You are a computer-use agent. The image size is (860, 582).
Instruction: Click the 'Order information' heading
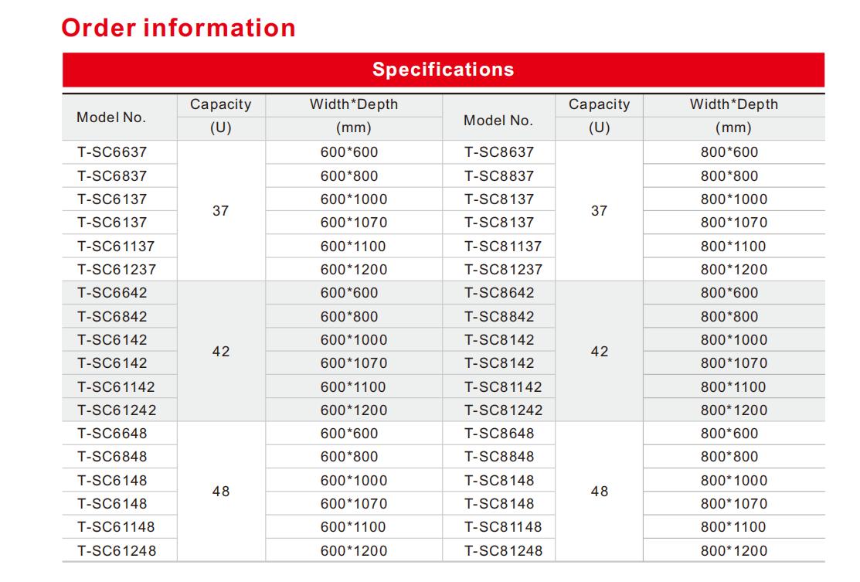(x=178, y=28)
